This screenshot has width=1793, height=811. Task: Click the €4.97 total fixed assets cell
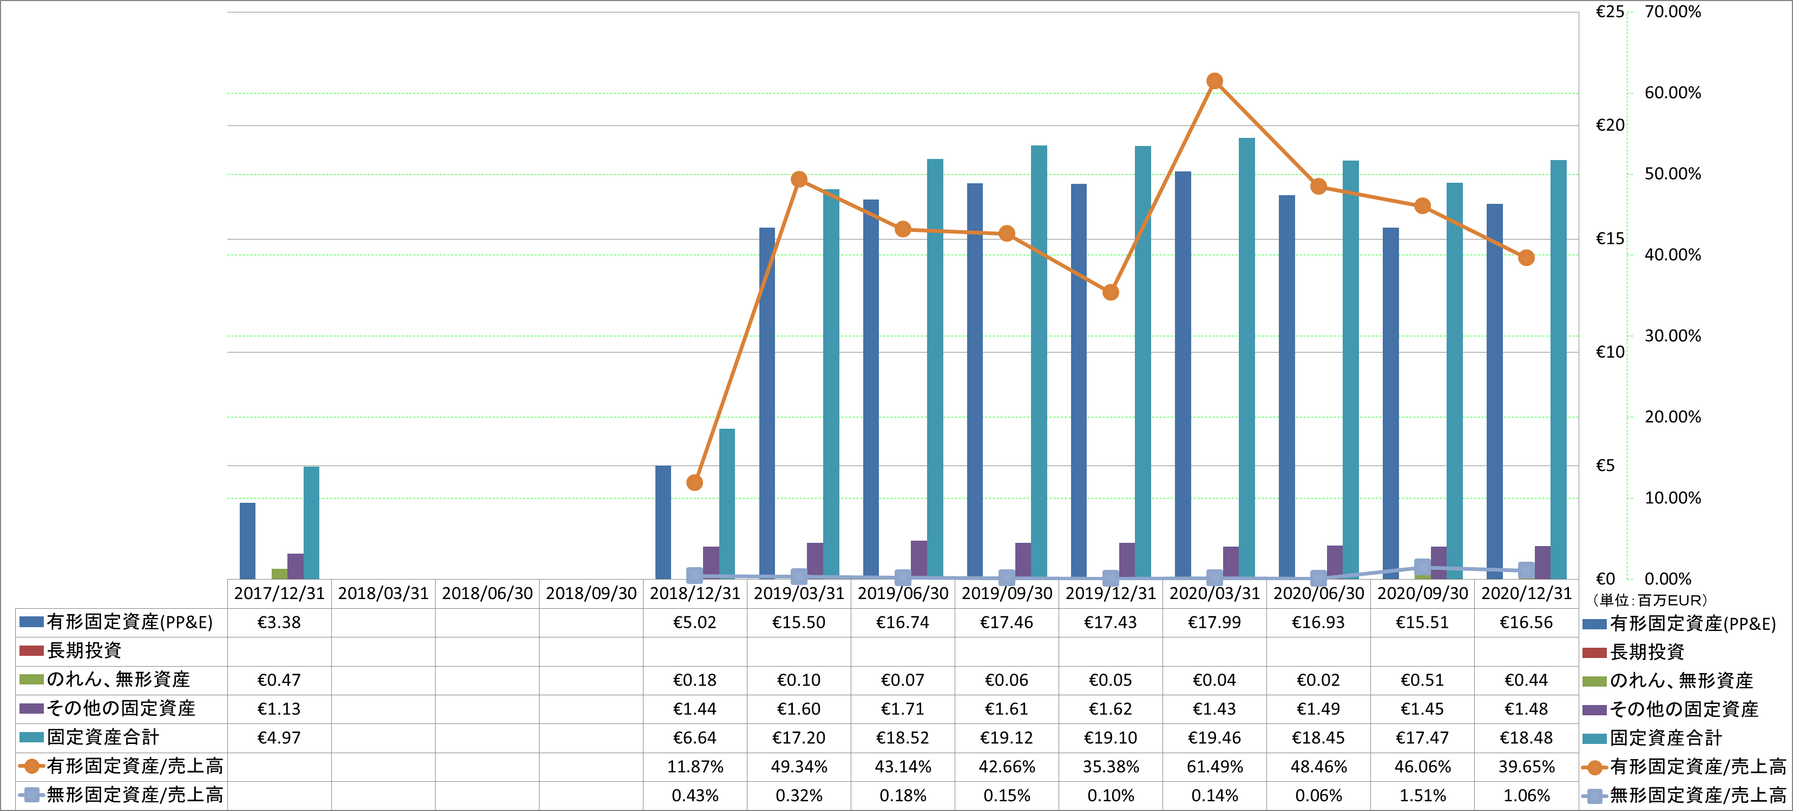[x=279, y=737]
